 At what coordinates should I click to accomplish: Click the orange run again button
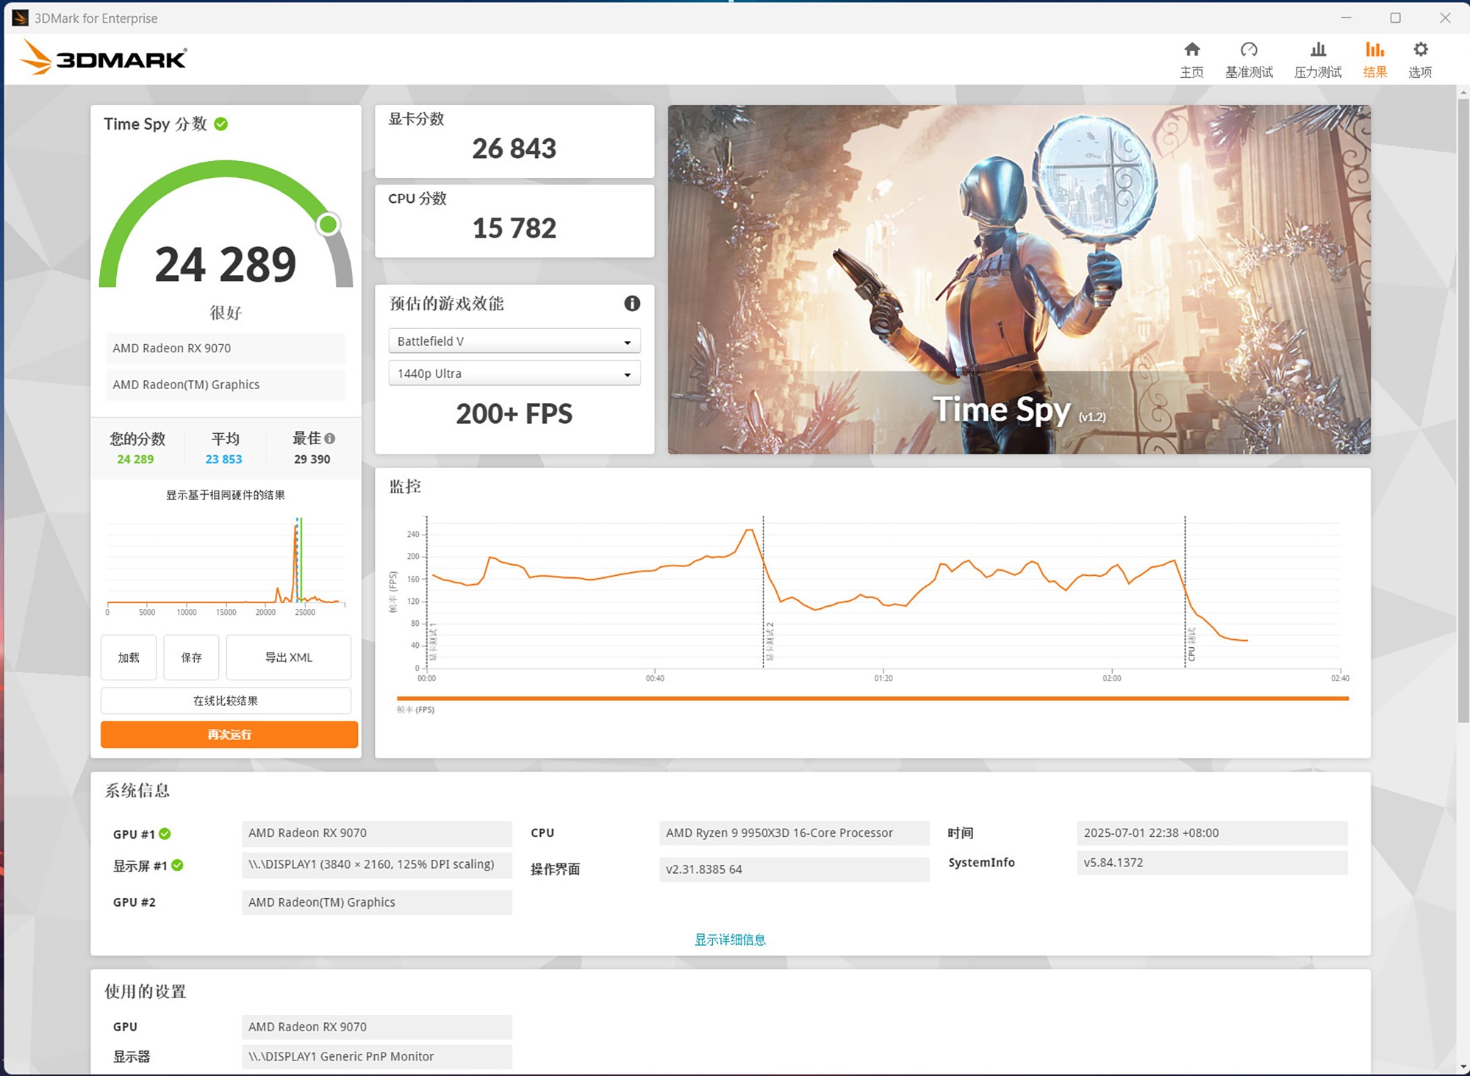[x=229, y=734]
